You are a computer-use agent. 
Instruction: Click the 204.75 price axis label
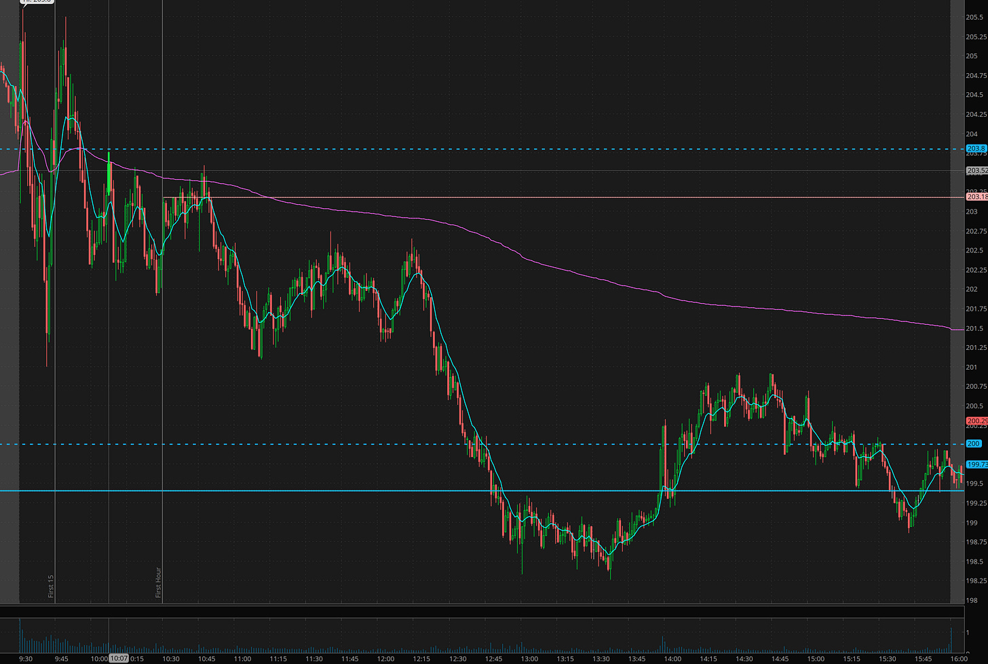(976, 75)
